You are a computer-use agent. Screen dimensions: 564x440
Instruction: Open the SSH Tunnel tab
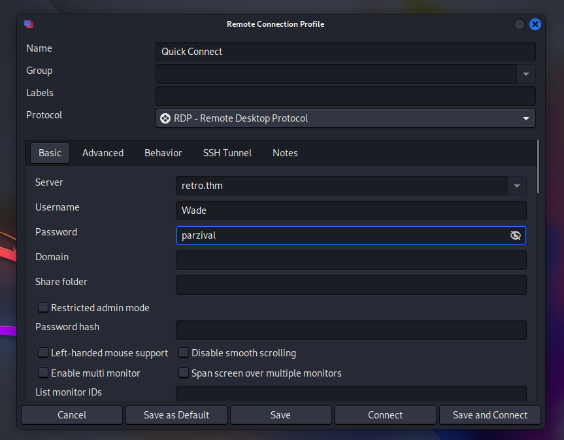pos(227,153)
